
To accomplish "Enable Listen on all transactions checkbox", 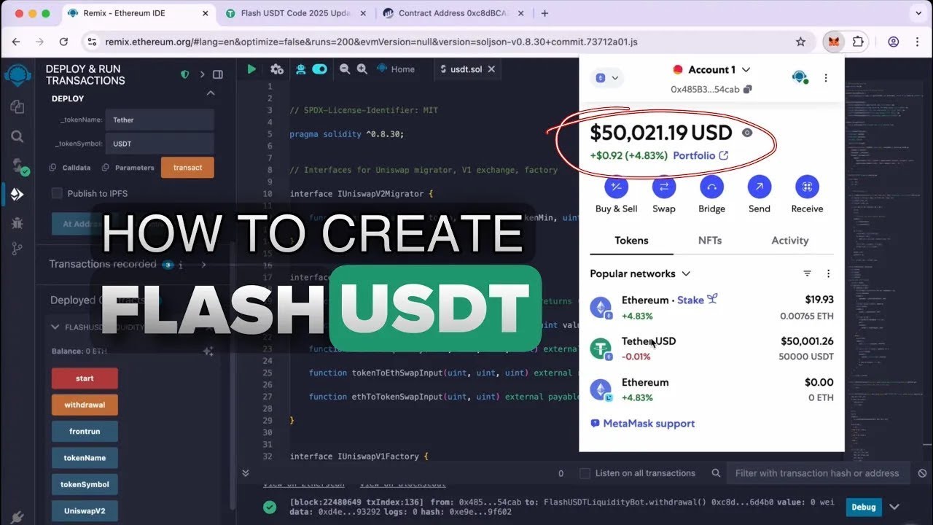I will click(x=585, y=473).
